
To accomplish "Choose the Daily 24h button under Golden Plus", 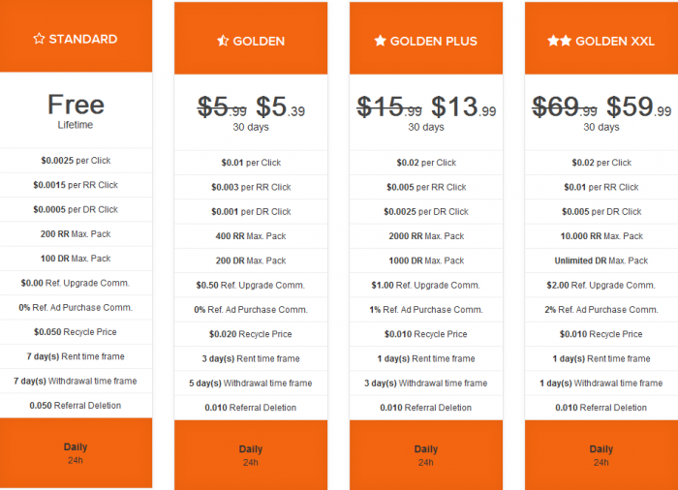I will [x=426, y=455].
